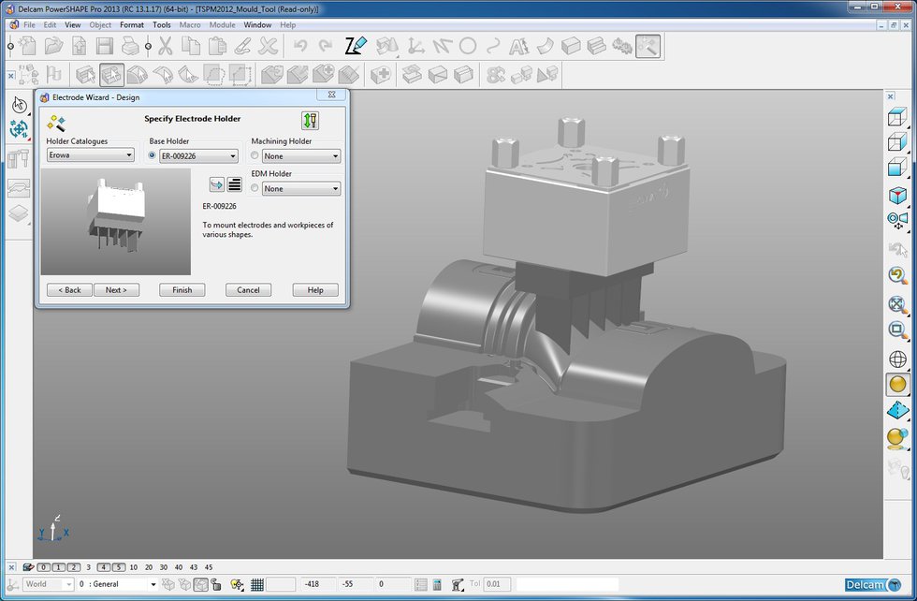Click the Finish button in the wizard
Viewport: 917px width, 601px height.
pyautogui.click(x=182, y=290)
